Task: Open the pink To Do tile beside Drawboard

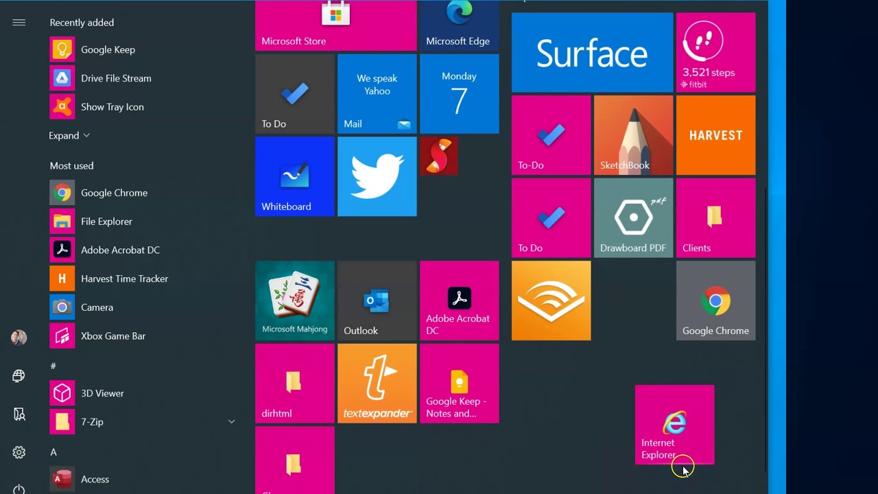Action: pyautogui.click(x=551, y=218)
